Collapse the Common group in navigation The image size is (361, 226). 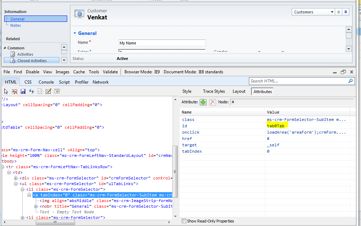pyautogui.click(x=5, y=48)
